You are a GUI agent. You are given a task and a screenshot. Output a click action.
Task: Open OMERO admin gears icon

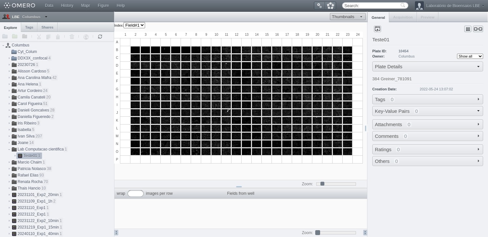click(319, 5)
